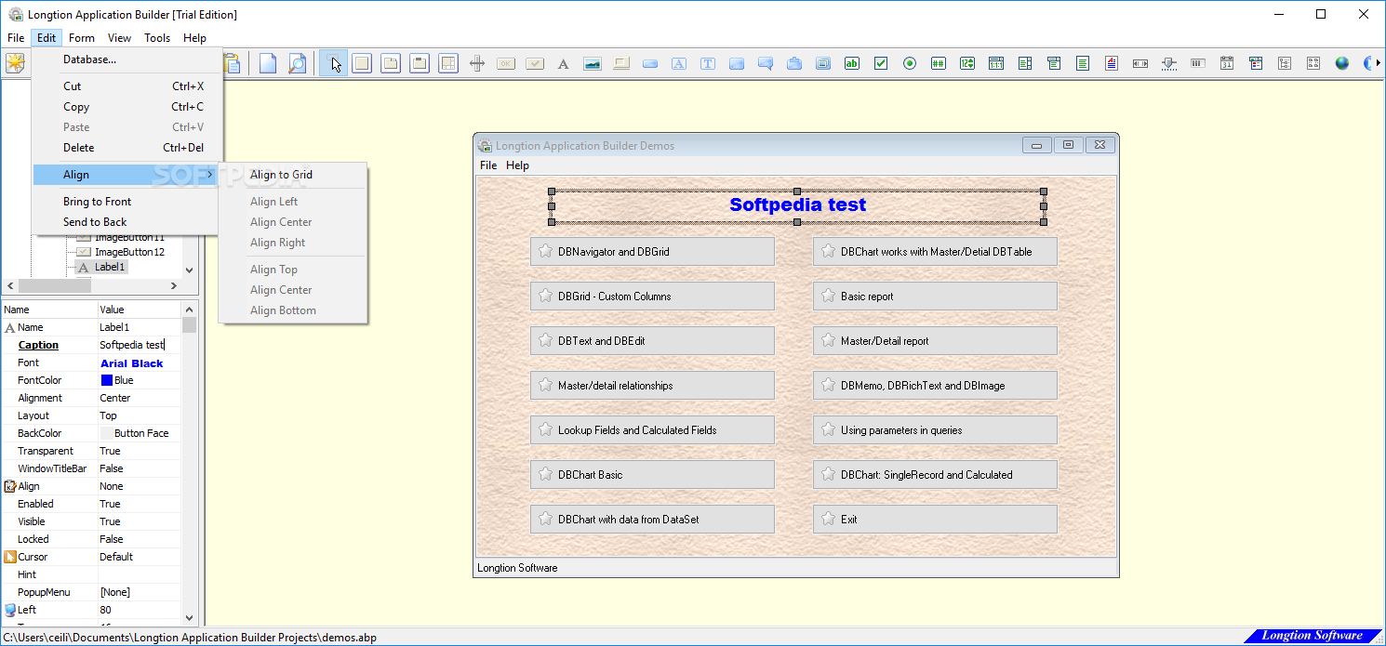The width and height of the screenshot is (1386, 646).
Task: Click the Caption value field 'Softpedia test'
Action: (140, 345)
